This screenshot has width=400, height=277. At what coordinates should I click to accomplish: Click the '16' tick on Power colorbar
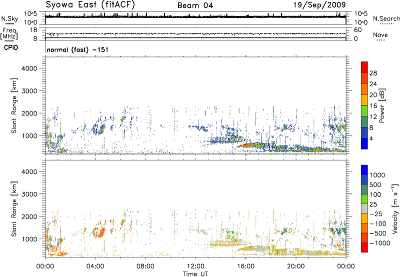(373, 106)
